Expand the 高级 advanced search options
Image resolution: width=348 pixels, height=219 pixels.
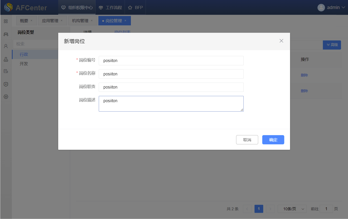pyautogui.click(x=332, y=45)
